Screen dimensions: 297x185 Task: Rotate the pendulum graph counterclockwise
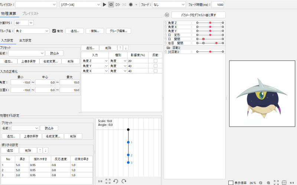pyautogui.click(x=116, y=181)
